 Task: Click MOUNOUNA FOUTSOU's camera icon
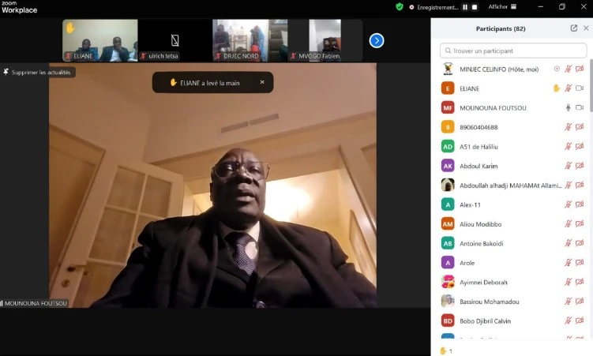coord(580,107)
